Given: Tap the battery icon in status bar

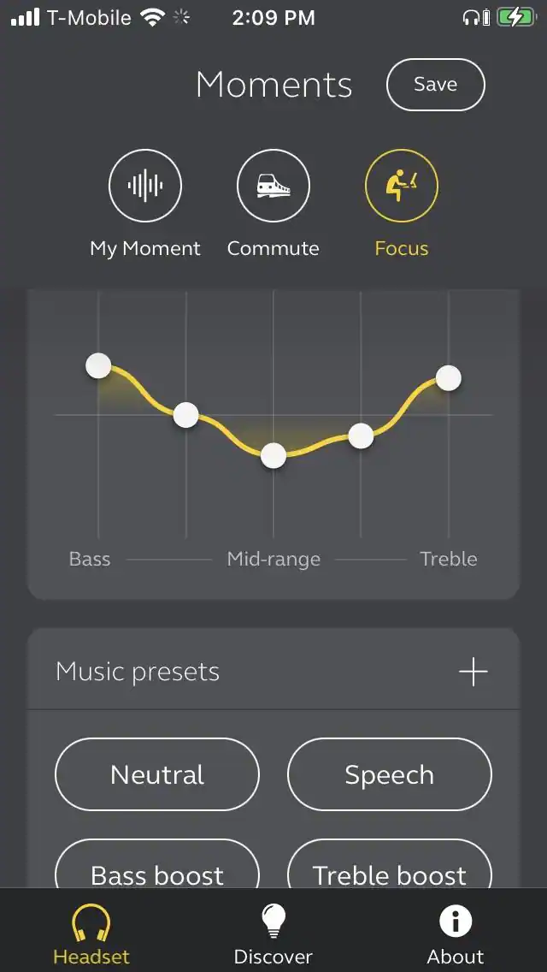Looking at the screenshot, I should pyautogui.click(x=515, y=17).
